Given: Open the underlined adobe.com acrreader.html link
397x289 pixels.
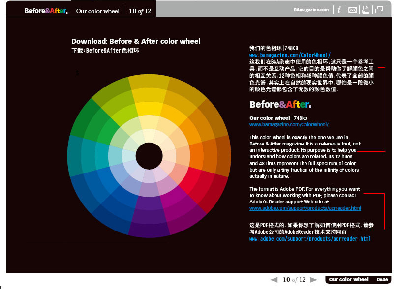Looking at the screenshot, I should [305, 208].
